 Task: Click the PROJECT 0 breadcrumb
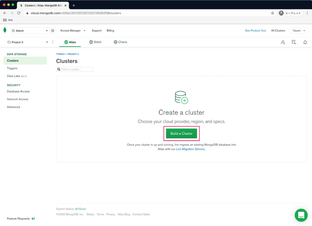(73, 54)
